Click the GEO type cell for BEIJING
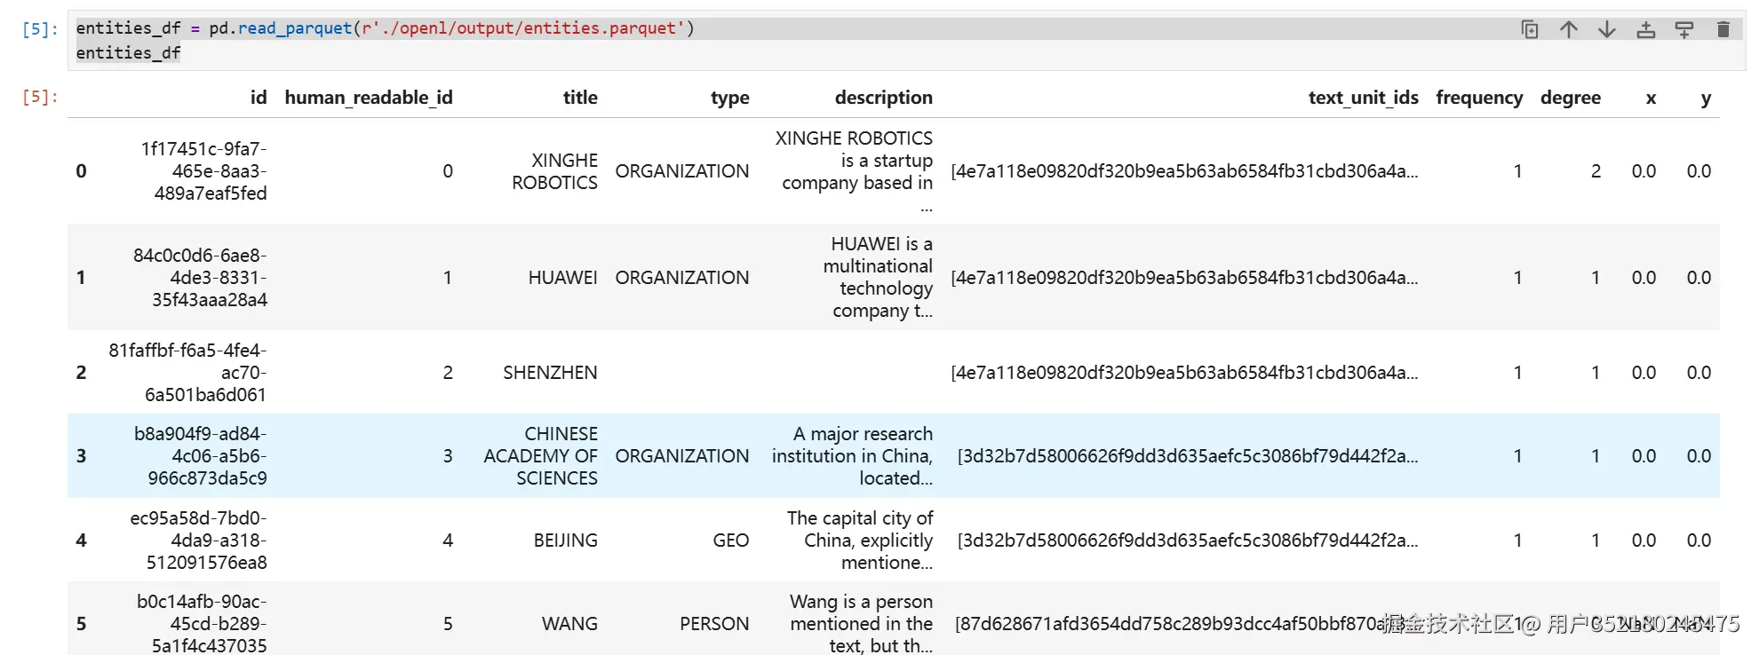This screenshot has height=655, width=1759. click(730, 541)
